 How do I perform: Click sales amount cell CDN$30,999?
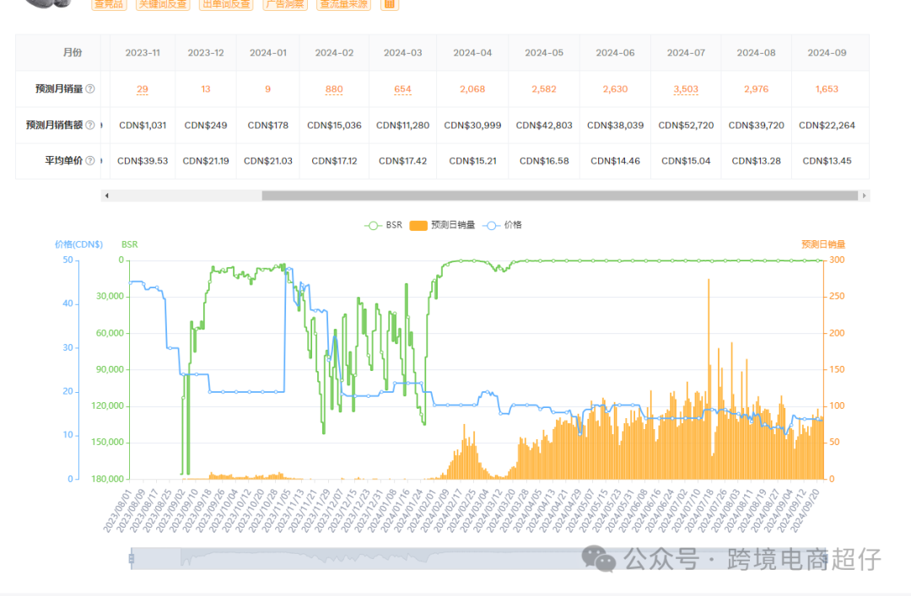[x=472, y=126]
